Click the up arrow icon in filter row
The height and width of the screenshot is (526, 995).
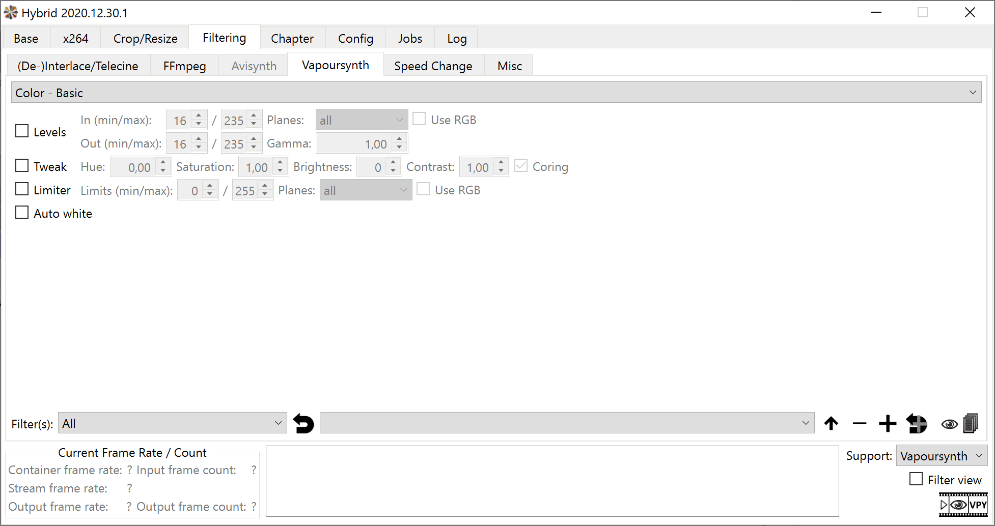point(831,423)
